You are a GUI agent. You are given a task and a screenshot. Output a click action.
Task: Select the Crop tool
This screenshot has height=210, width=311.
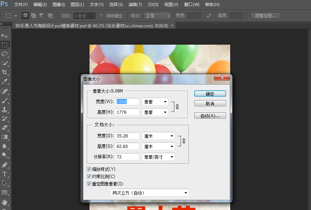(5, 72)
